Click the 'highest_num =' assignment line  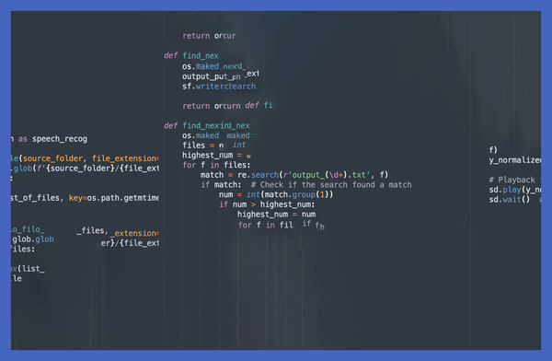216,155
